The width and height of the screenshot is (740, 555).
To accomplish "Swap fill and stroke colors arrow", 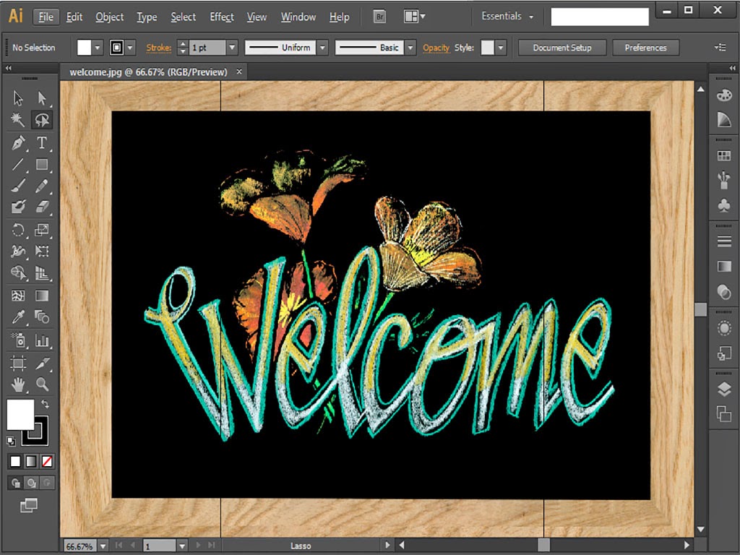I will tap(46, 403).
